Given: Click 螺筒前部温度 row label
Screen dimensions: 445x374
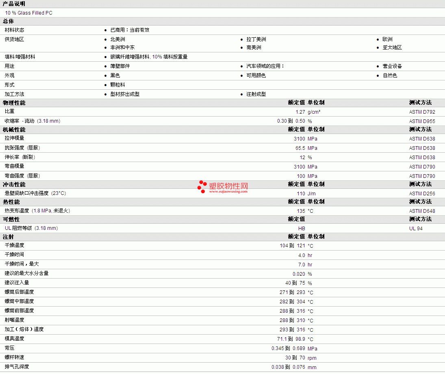Looking at the screenshot, I should coord(19,311).
